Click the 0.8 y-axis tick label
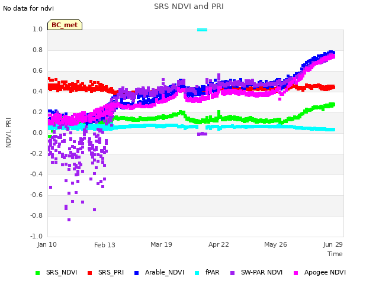The height and width of the screenshot is (284, 379). pyautogui.click(x=37, y=50)
